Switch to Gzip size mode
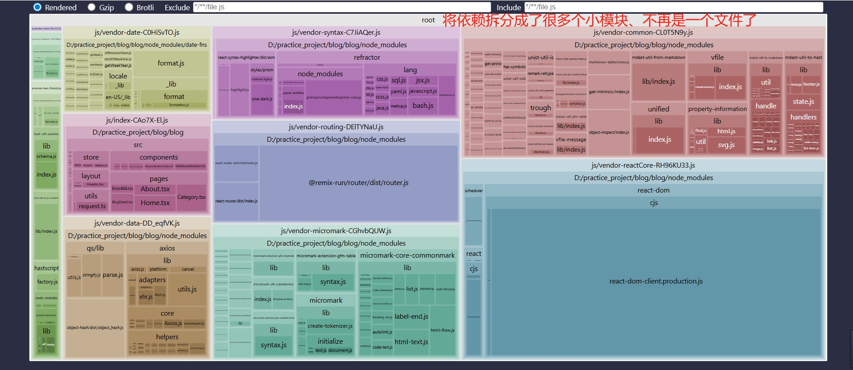Image resolution: width=853 pixels, height=370 pixels. point(92,7)
